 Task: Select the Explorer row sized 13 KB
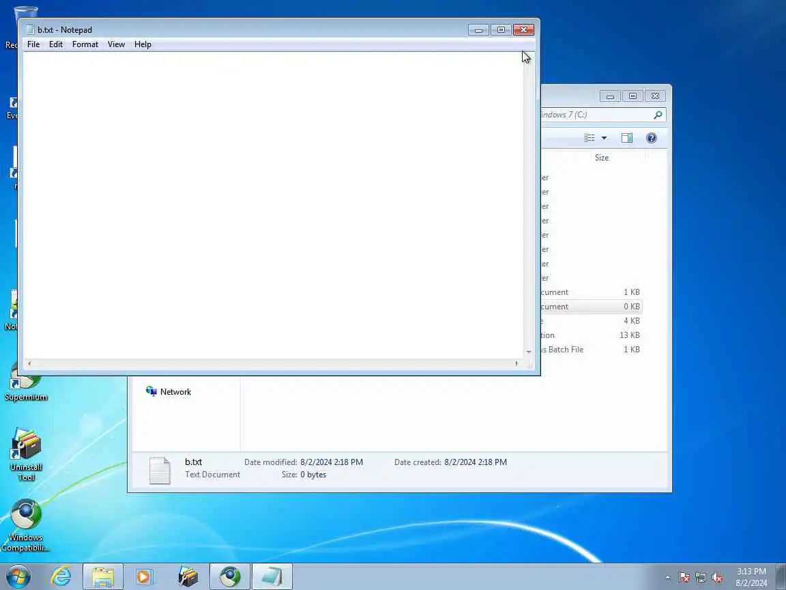click(x=592, y=335)
